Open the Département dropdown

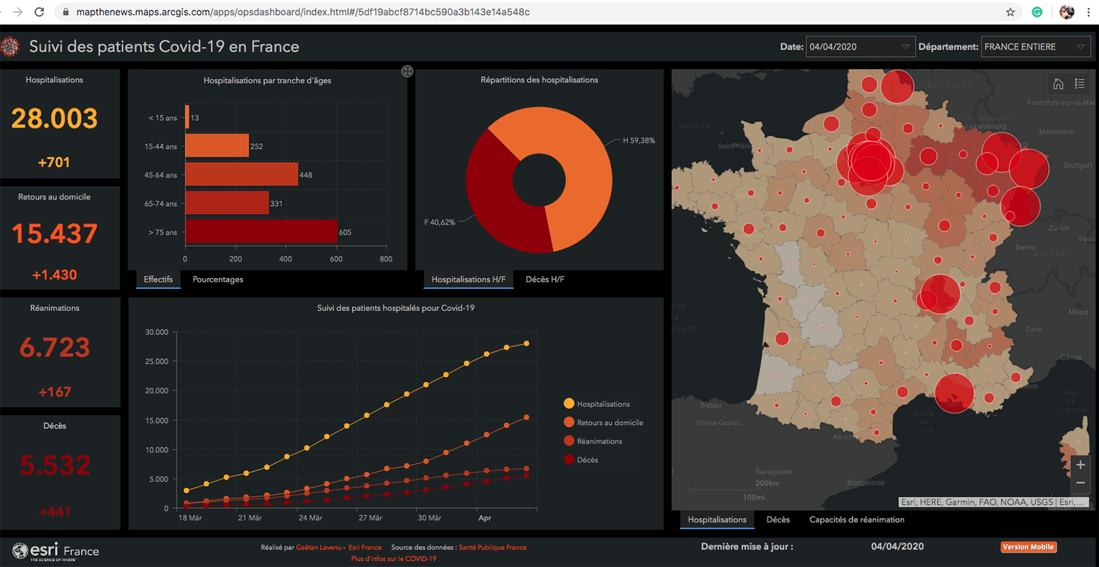(1035, 47)
